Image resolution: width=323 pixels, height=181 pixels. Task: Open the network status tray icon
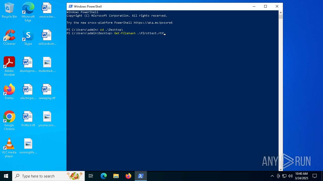pos(284,176)
